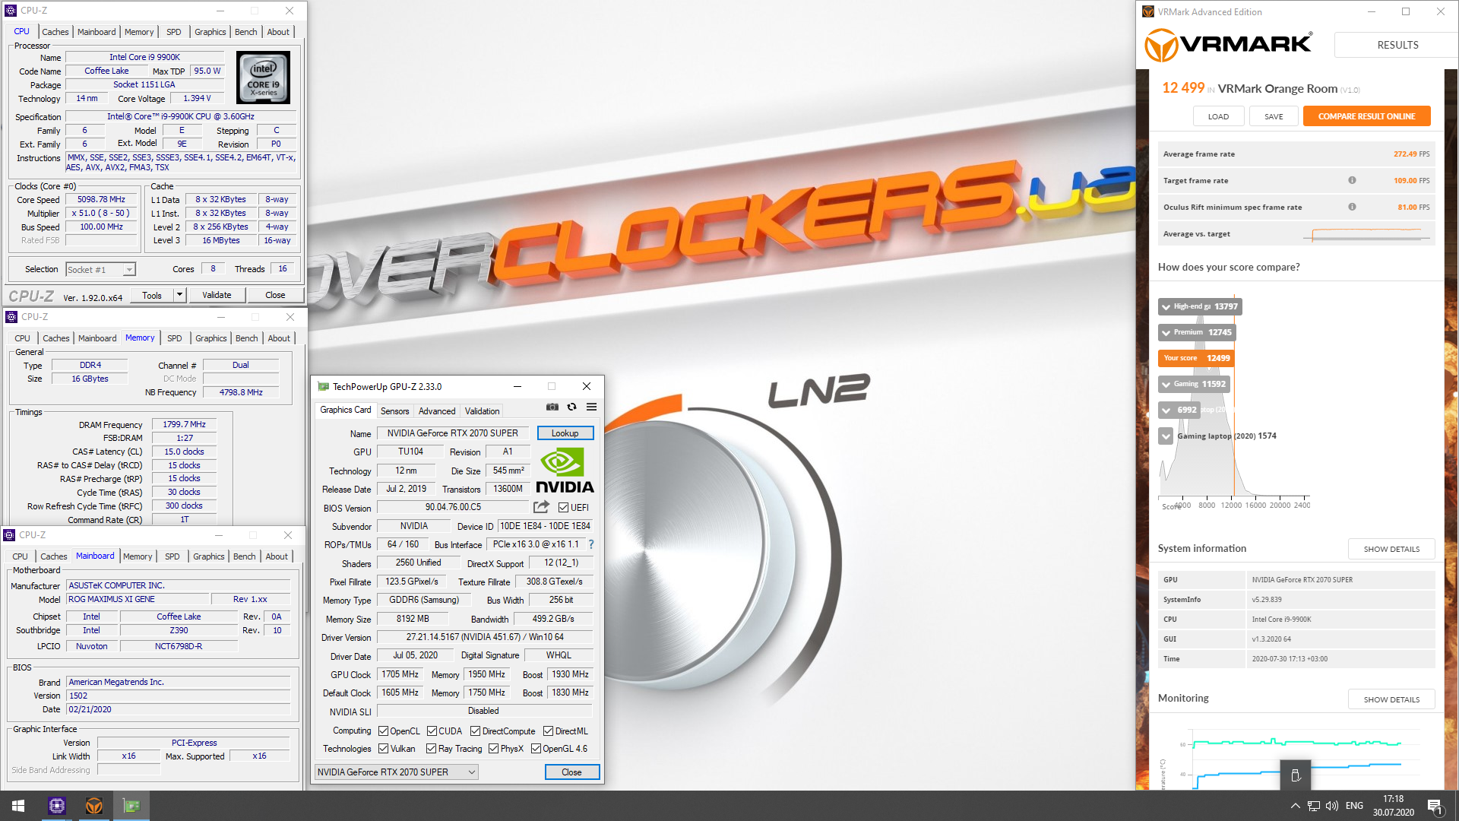1459x821 pixels.
Task: Click the GPU-Z title bar icon
Action: [x=324, y=386]
